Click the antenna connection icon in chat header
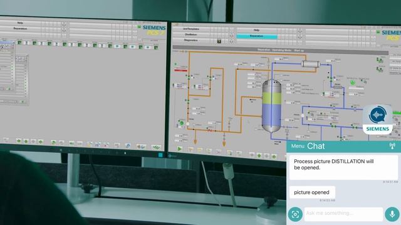Image resolution: width=401 pixels, height=225 pixels. click(392, 146)
